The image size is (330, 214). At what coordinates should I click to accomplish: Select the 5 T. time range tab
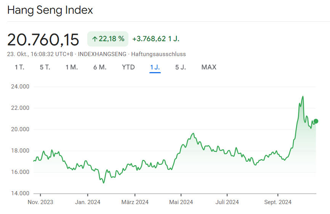point(45,67)
